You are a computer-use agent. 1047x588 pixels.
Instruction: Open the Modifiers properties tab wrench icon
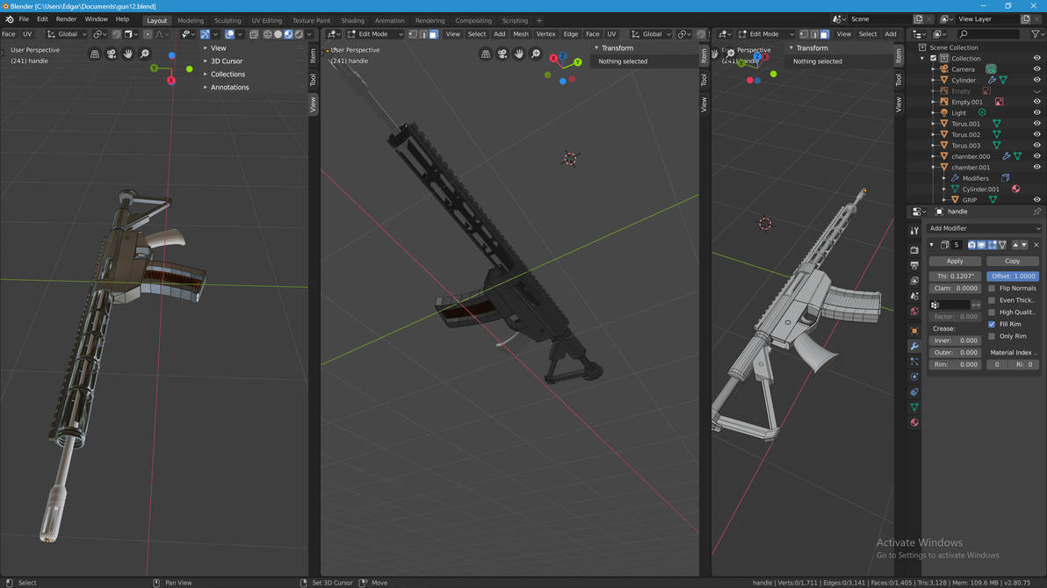tap(914, 347)
